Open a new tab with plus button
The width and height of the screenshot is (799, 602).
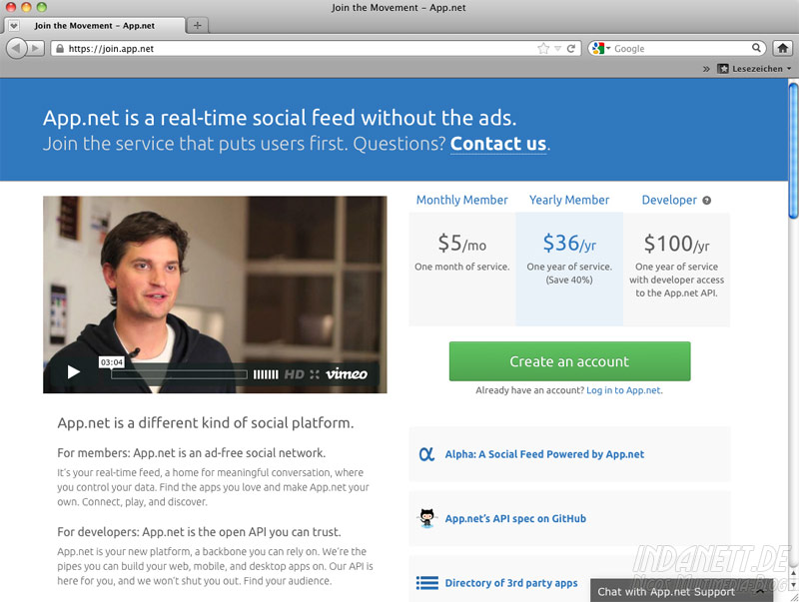[197, 25]
